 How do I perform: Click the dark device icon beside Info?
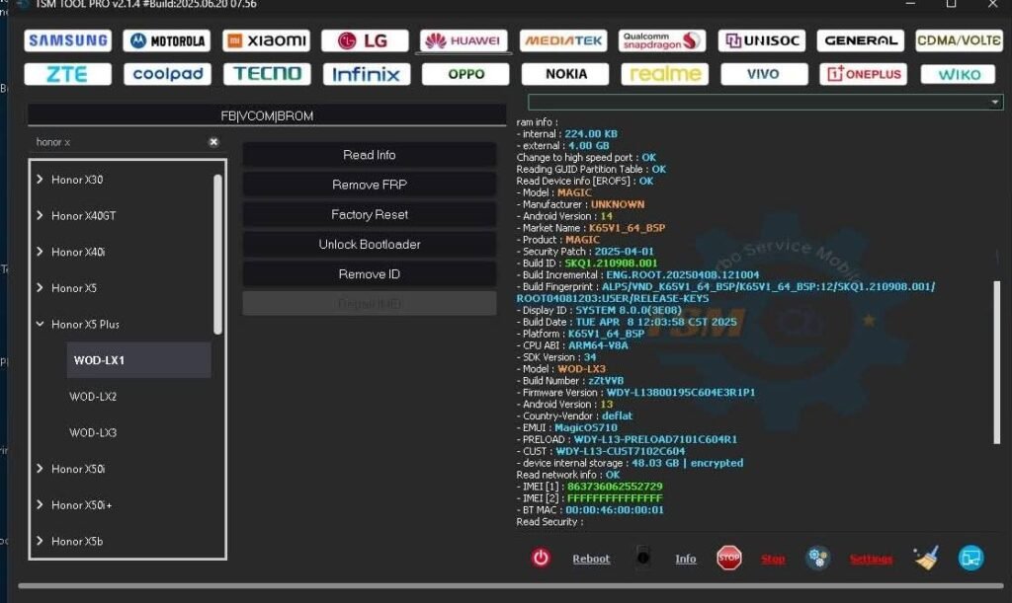point(642,558)
